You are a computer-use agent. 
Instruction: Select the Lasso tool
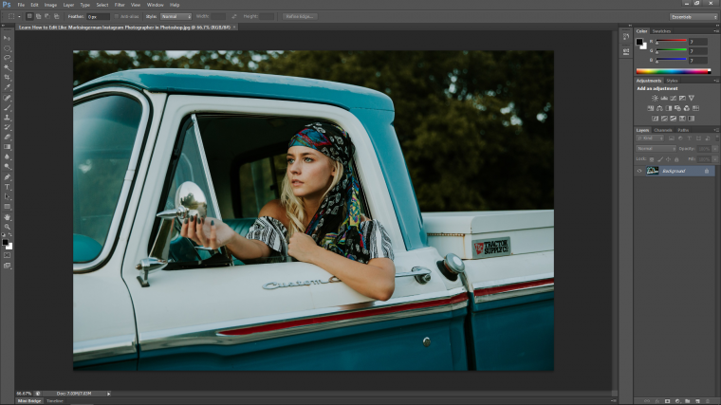(7, 58)
